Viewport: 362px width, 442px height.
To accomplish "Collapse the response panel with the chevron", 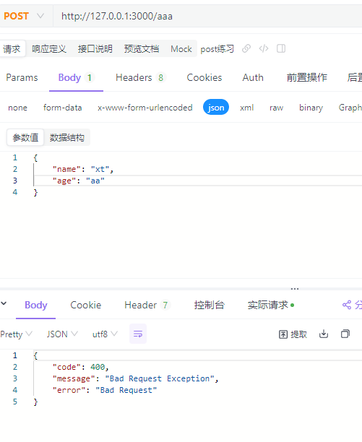I will click(4, 303).
